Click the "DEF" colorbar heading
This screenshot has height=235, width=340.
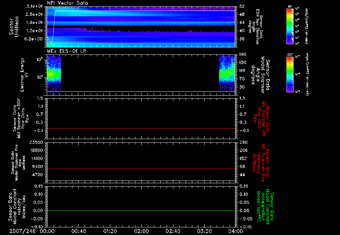(x=290, y=55)
